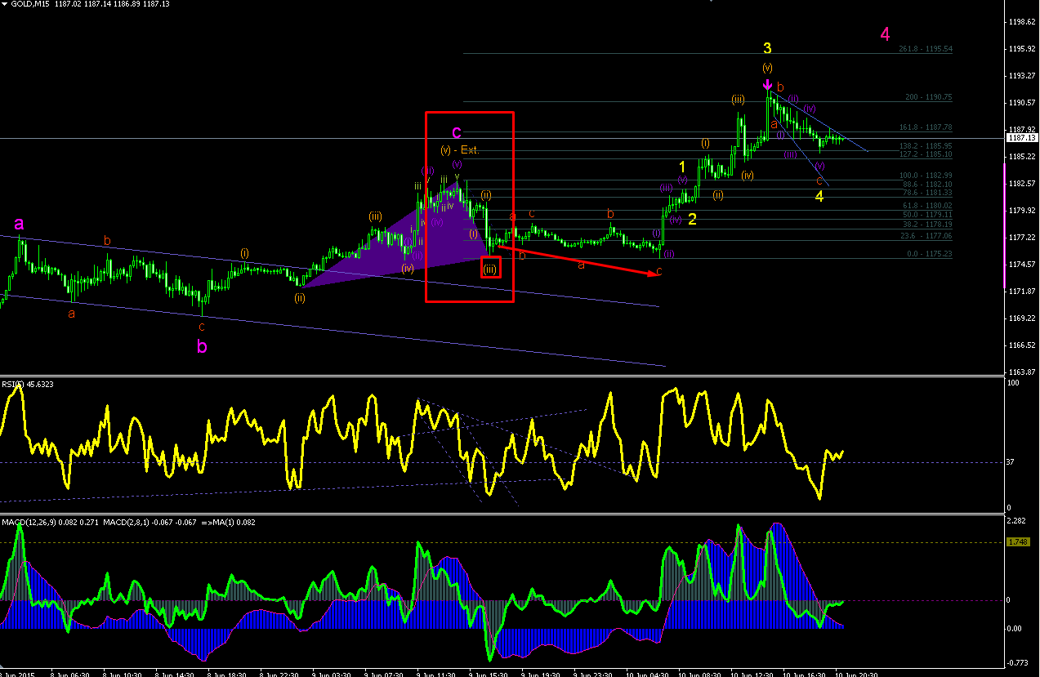The height and width of the screenshot is (677, 1040).
Task: Select the Fibonacci label 50.0 - 1179.11
Action: [927, 215]
